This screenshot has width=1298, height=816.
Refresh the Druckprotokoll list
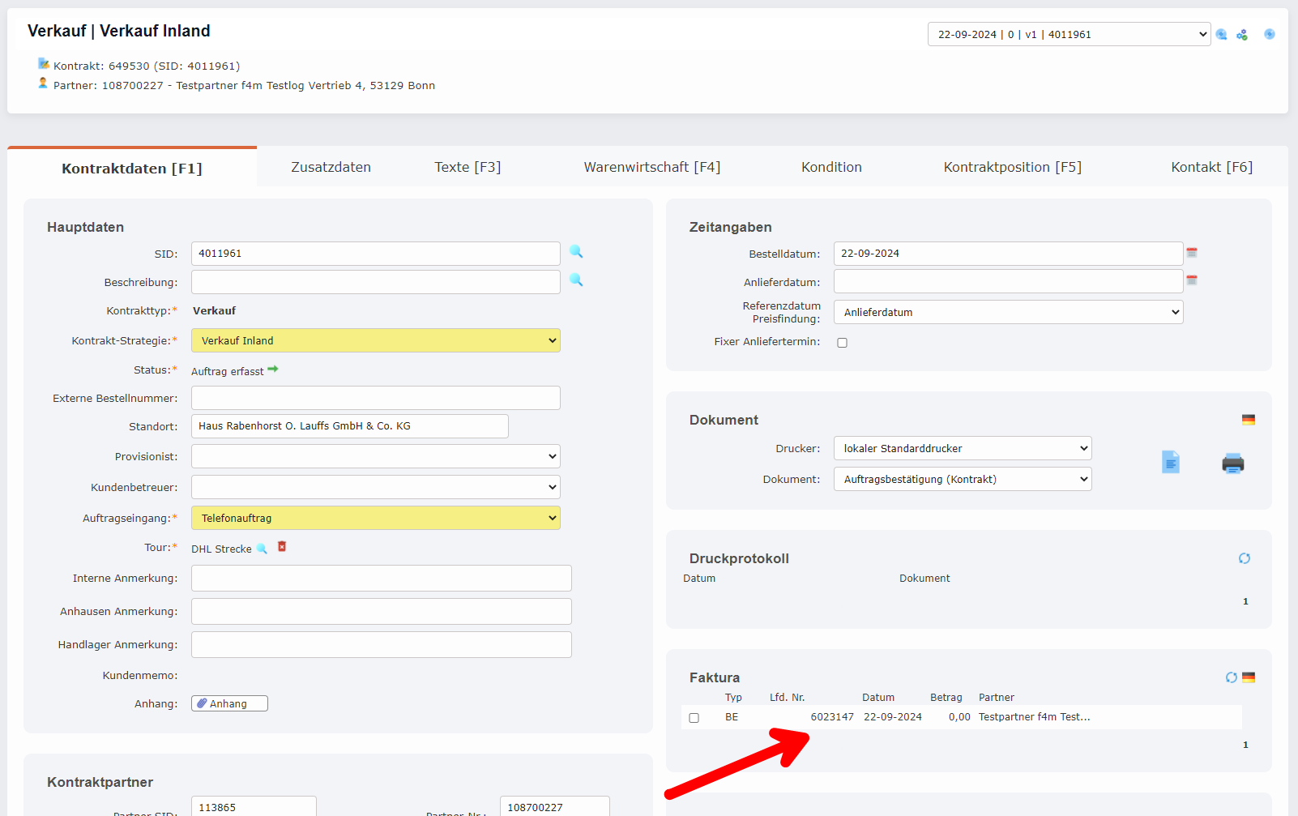1245,558
